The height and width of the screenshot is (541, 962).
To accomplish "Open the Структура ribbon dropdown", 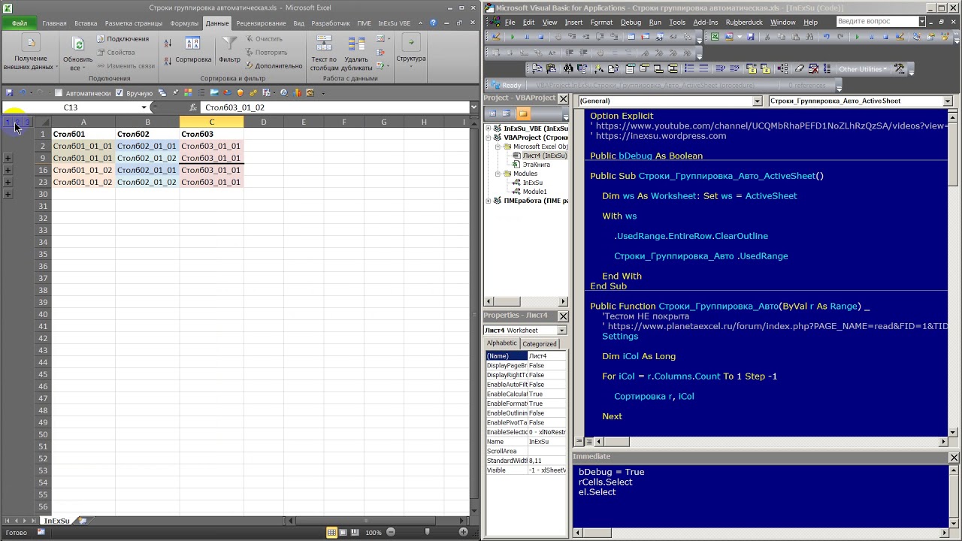I will click(x=411, y=53).
